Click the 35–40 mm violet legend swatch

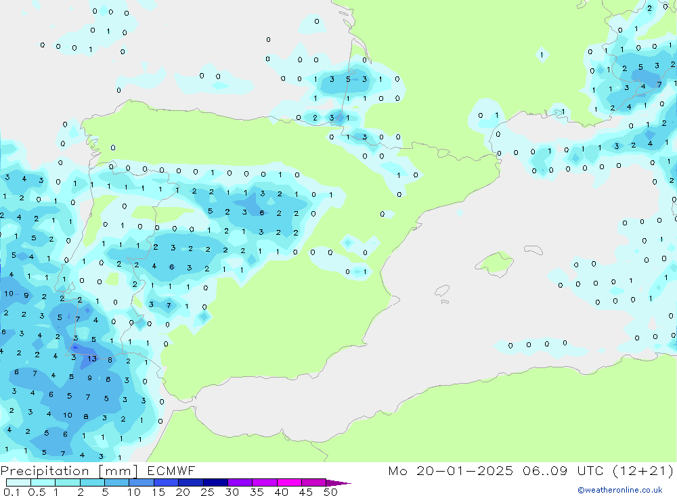coord(264,482)
